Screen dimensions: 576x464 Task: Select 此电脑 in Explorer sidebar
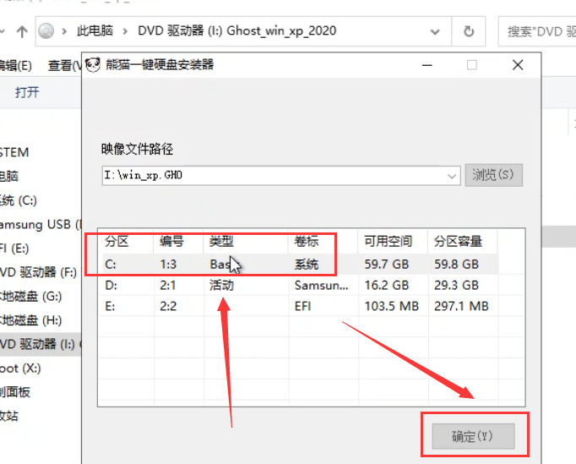coord(9,176)
